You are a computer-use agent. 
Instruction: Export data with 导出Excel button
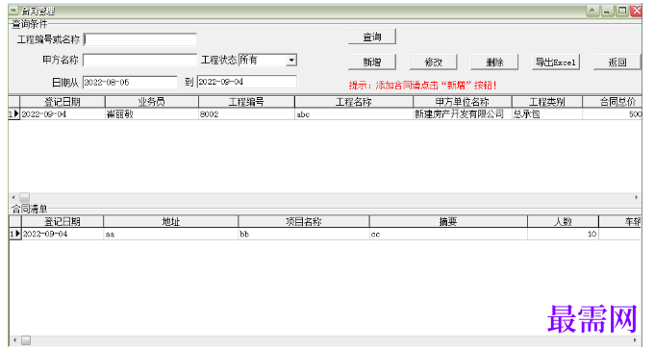[x=556, y=62]
